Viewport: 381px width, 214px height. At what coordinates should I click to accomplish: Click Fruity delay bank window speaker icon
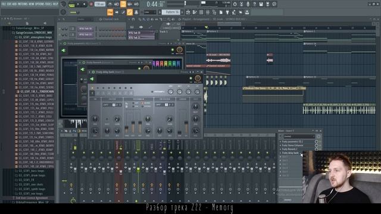pos(92,79)
